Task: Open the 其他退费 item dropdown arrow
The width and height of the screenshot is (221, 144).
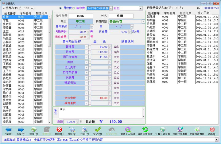Action: pyautogui.click(x=87, y=103)
